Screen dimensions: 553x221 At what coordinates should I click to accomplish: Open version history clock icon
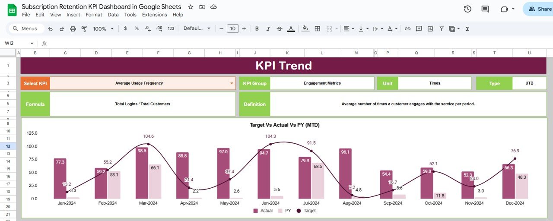click(467, 9)
